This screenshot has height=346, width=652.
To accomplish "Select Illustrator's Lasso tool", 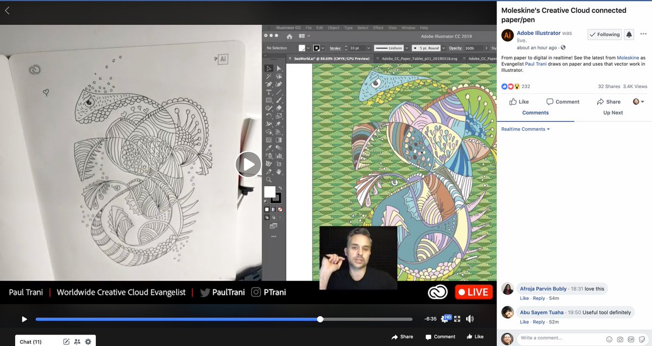I will pos(279,76).
